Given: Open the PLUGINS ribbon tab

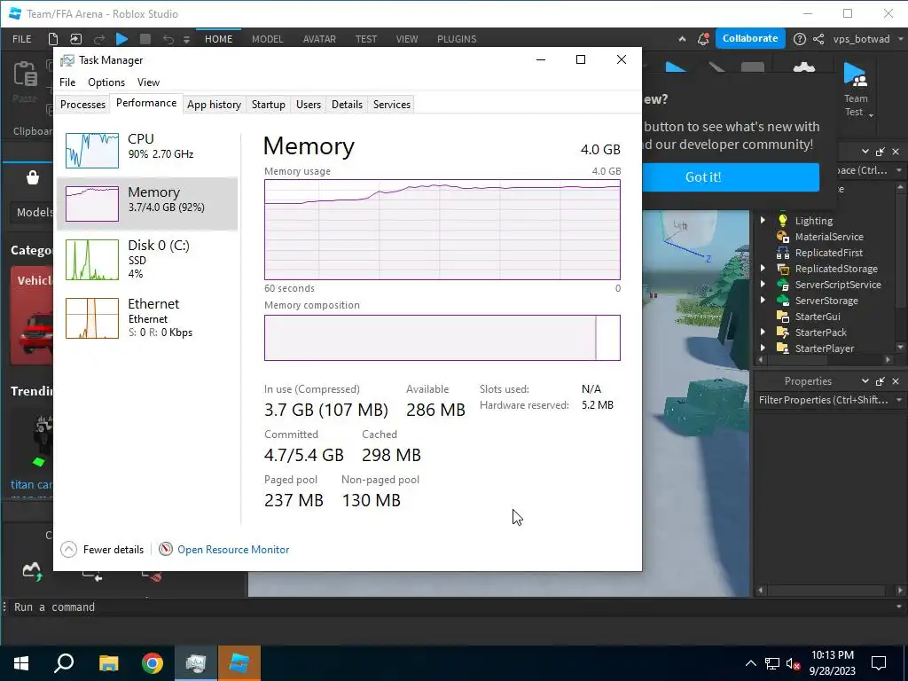Looking at the screenshot, I should pos(457,39).
